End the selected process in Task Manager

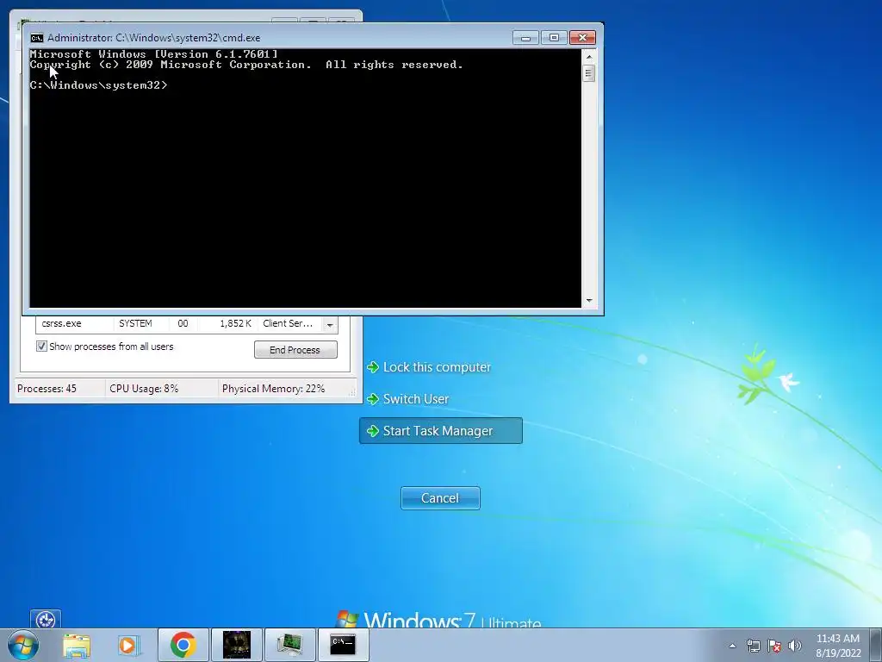point(296,350)
